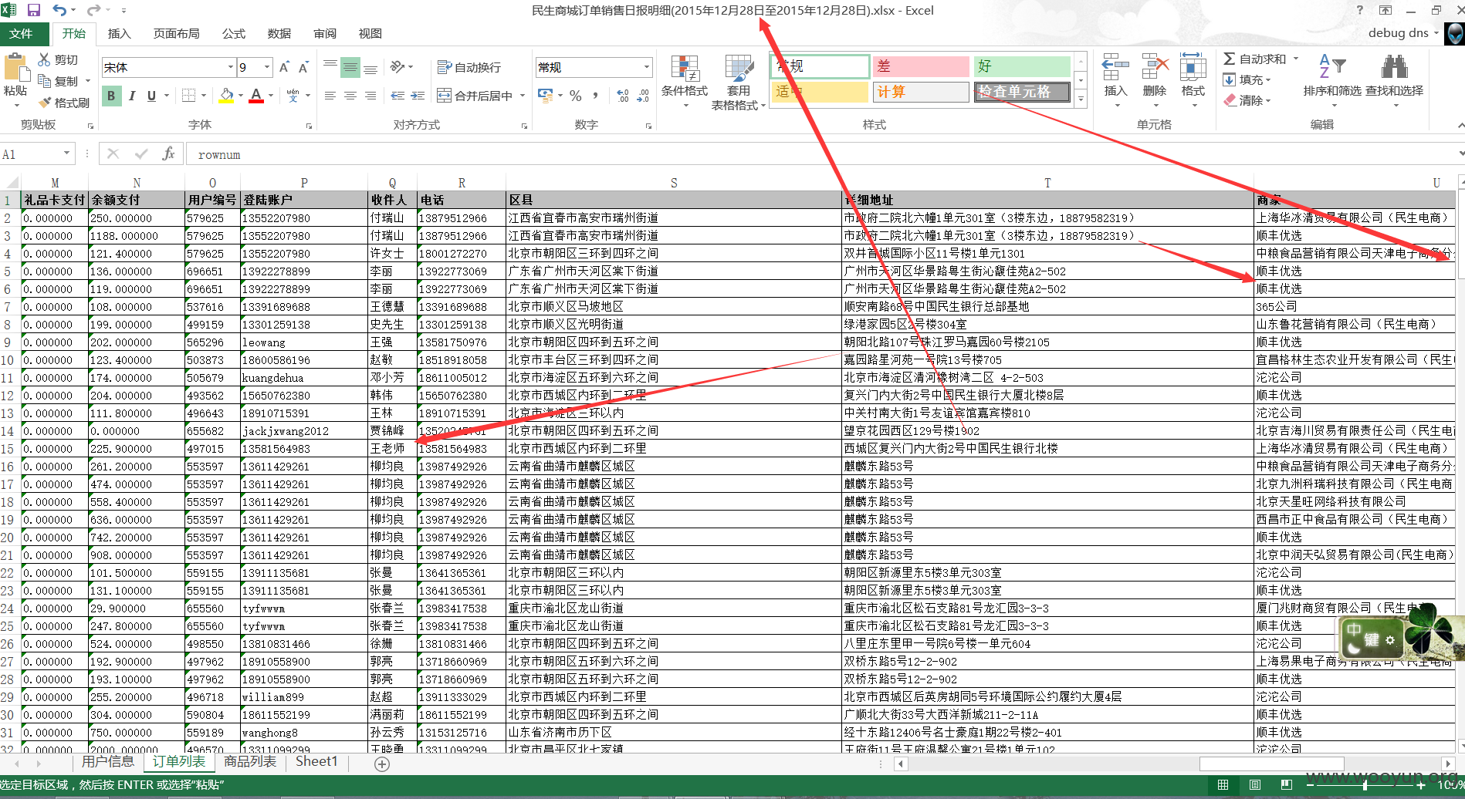This screenshot has width=1465, height=799.
Task: Undo the last action
Action: (59, 10)
